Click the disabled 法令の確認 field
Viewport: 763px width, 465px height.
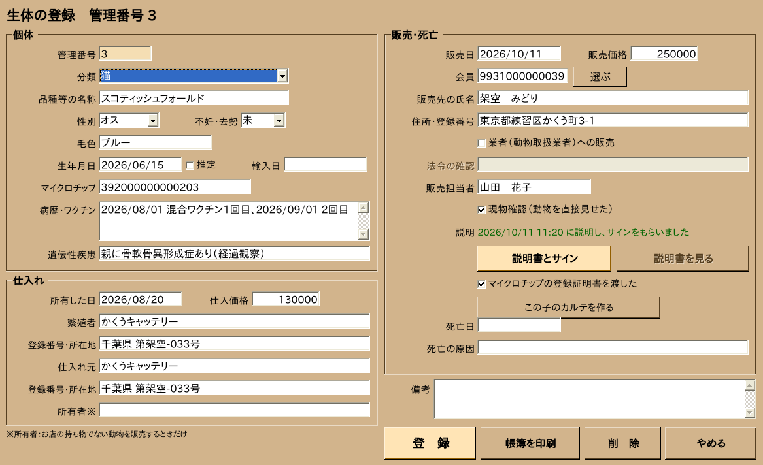pyautogui.click(x=613, y=165)
